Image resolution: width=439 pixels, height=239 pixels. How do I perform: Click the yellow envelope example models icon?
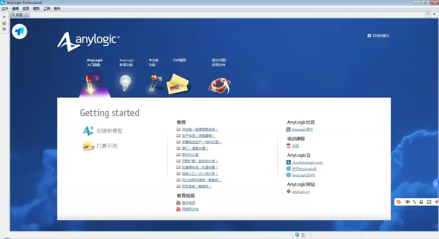coord(178,84)
